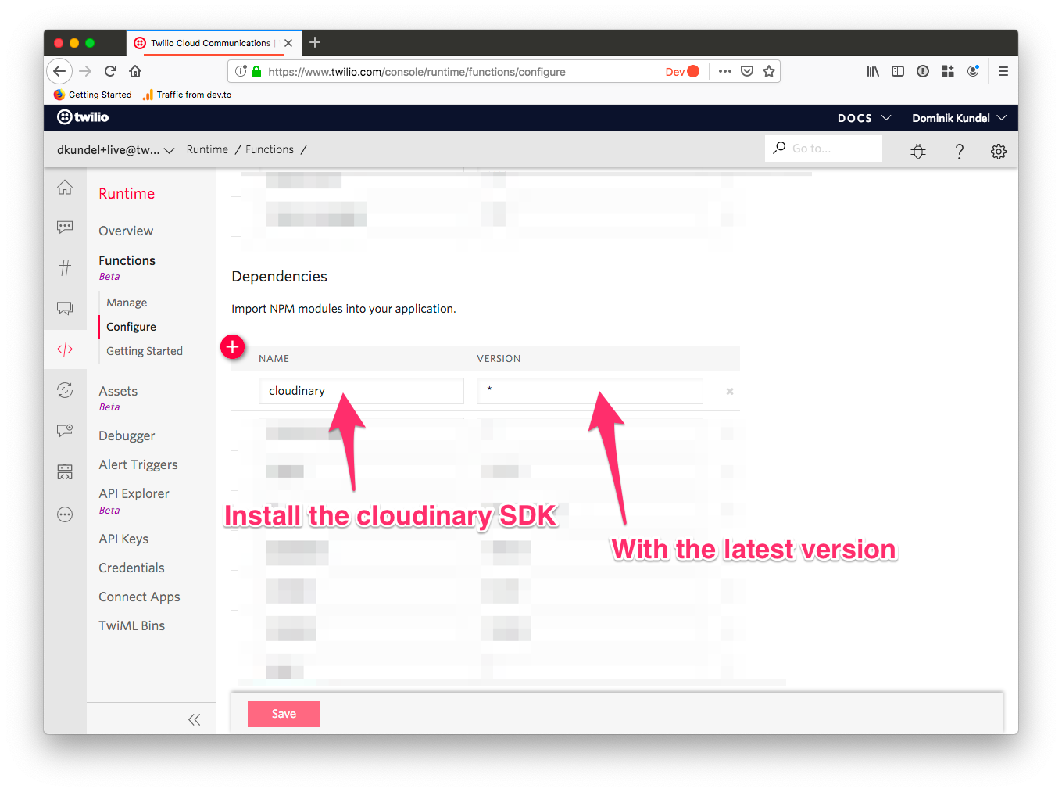Click the browser forward arrow
Image resolution: width=1062 pixels, height=792 pixels.
85,71
